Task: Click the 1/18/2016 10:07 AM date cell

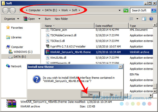Action: (x=108, y=46)
